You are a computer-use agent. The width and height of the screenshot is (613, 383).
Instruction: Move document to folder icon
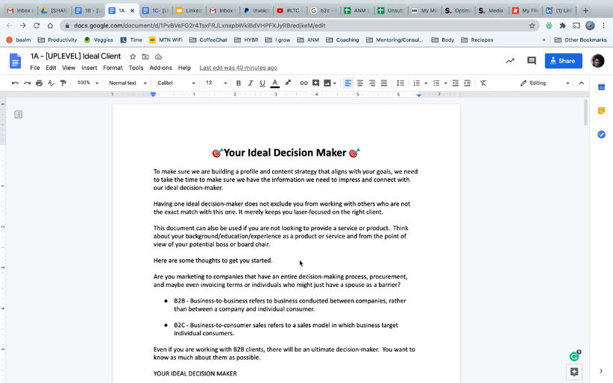coord(145,57)
